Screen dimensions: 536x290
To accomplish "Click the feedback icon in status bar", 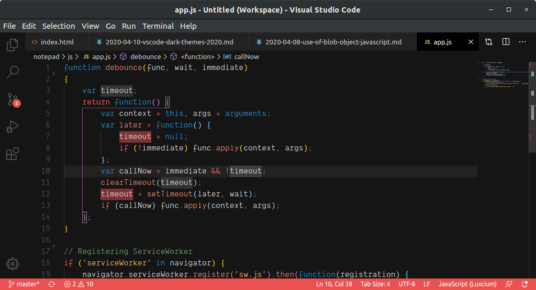I will pos(509,284).
